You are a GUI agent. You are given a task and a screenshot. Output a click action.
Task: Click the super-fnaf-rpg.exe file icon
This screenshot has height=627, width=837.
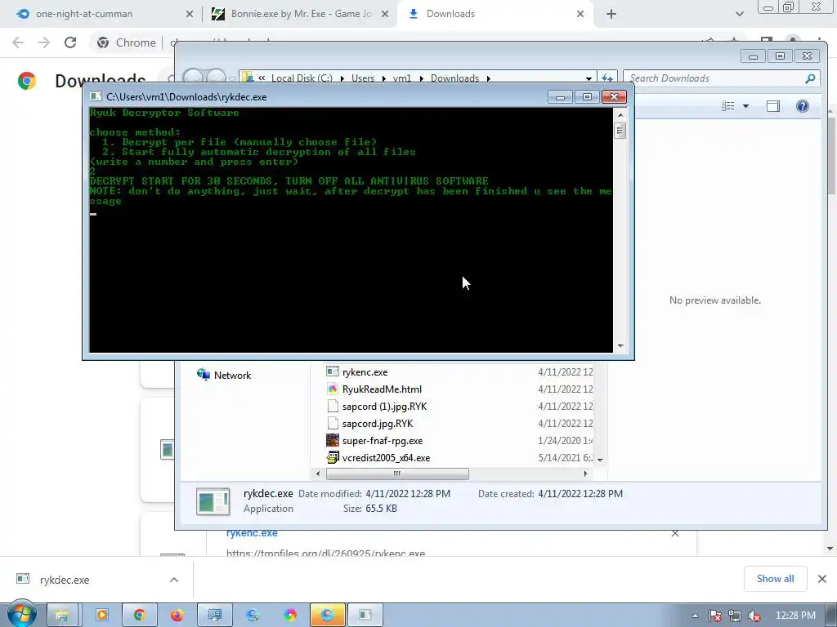[333, 440]
